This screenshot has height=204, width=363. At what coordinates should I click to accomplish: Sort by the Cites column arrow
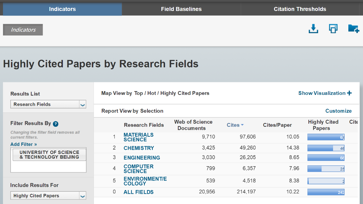click(242, 125)
